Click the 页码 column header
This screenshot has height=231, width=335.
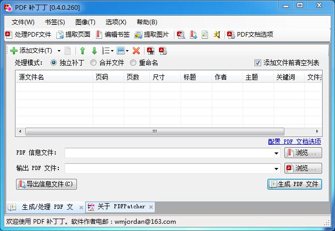[x=108, y=77]
